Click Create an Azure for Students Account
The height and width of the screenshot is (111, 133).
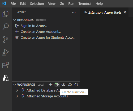pos(48,38)
